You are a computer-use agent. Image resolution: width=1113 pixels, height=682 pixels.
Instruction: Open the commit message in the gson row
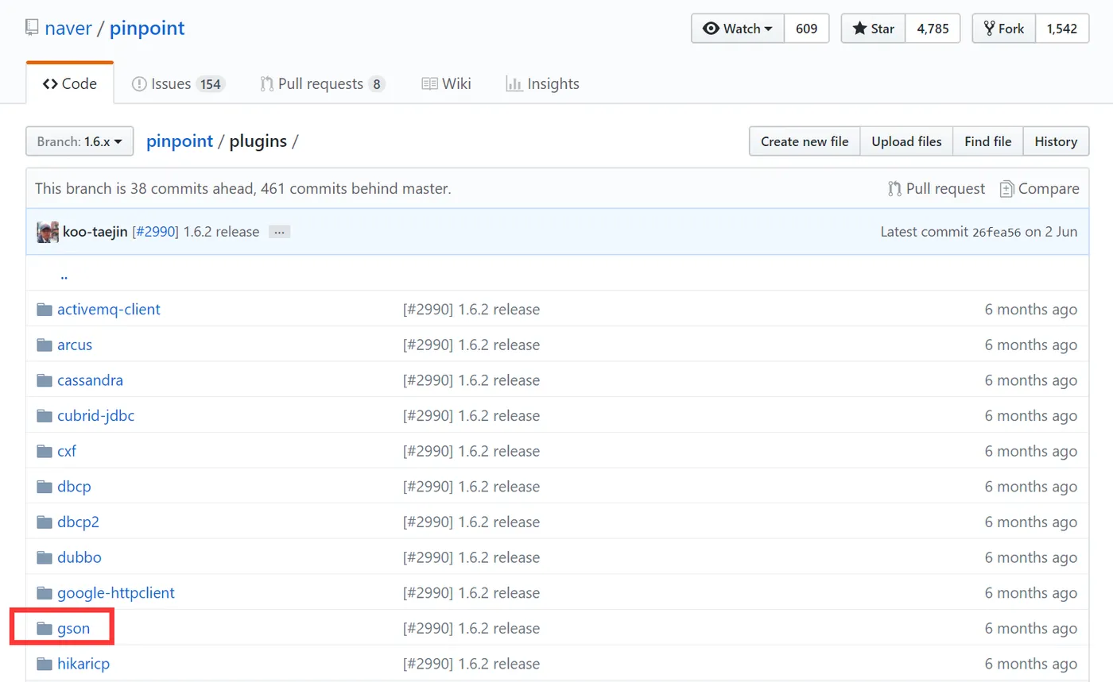(x=471, y=629)
